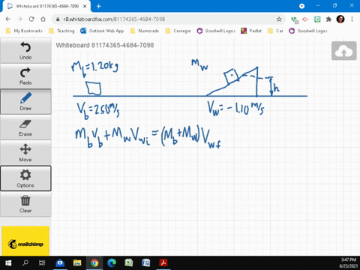Screen dimensions: 360x270
Task: Open the Teaching bookmarks folder
Action: point(61,31)
